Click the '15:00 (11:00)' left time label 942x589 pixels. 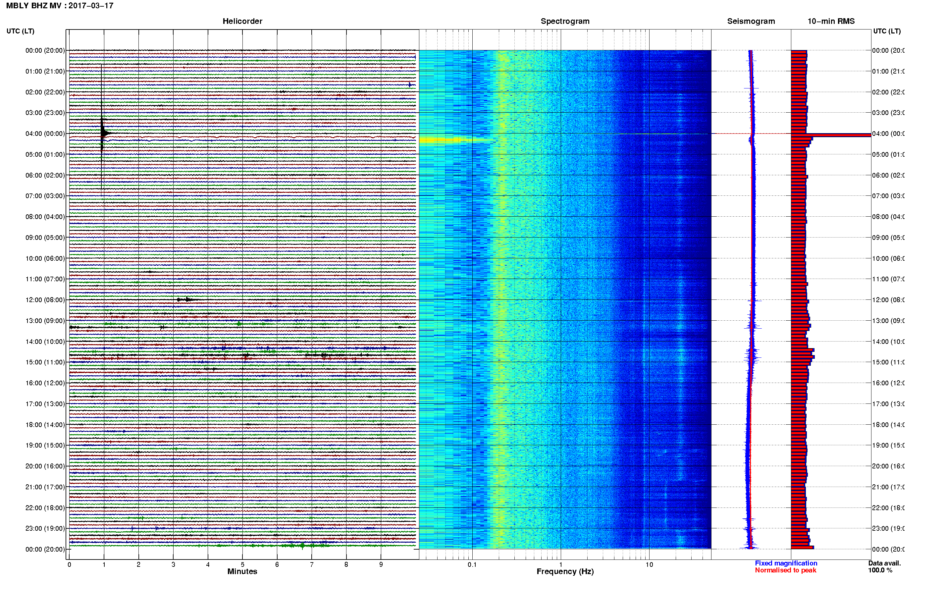tap(45, 362)
